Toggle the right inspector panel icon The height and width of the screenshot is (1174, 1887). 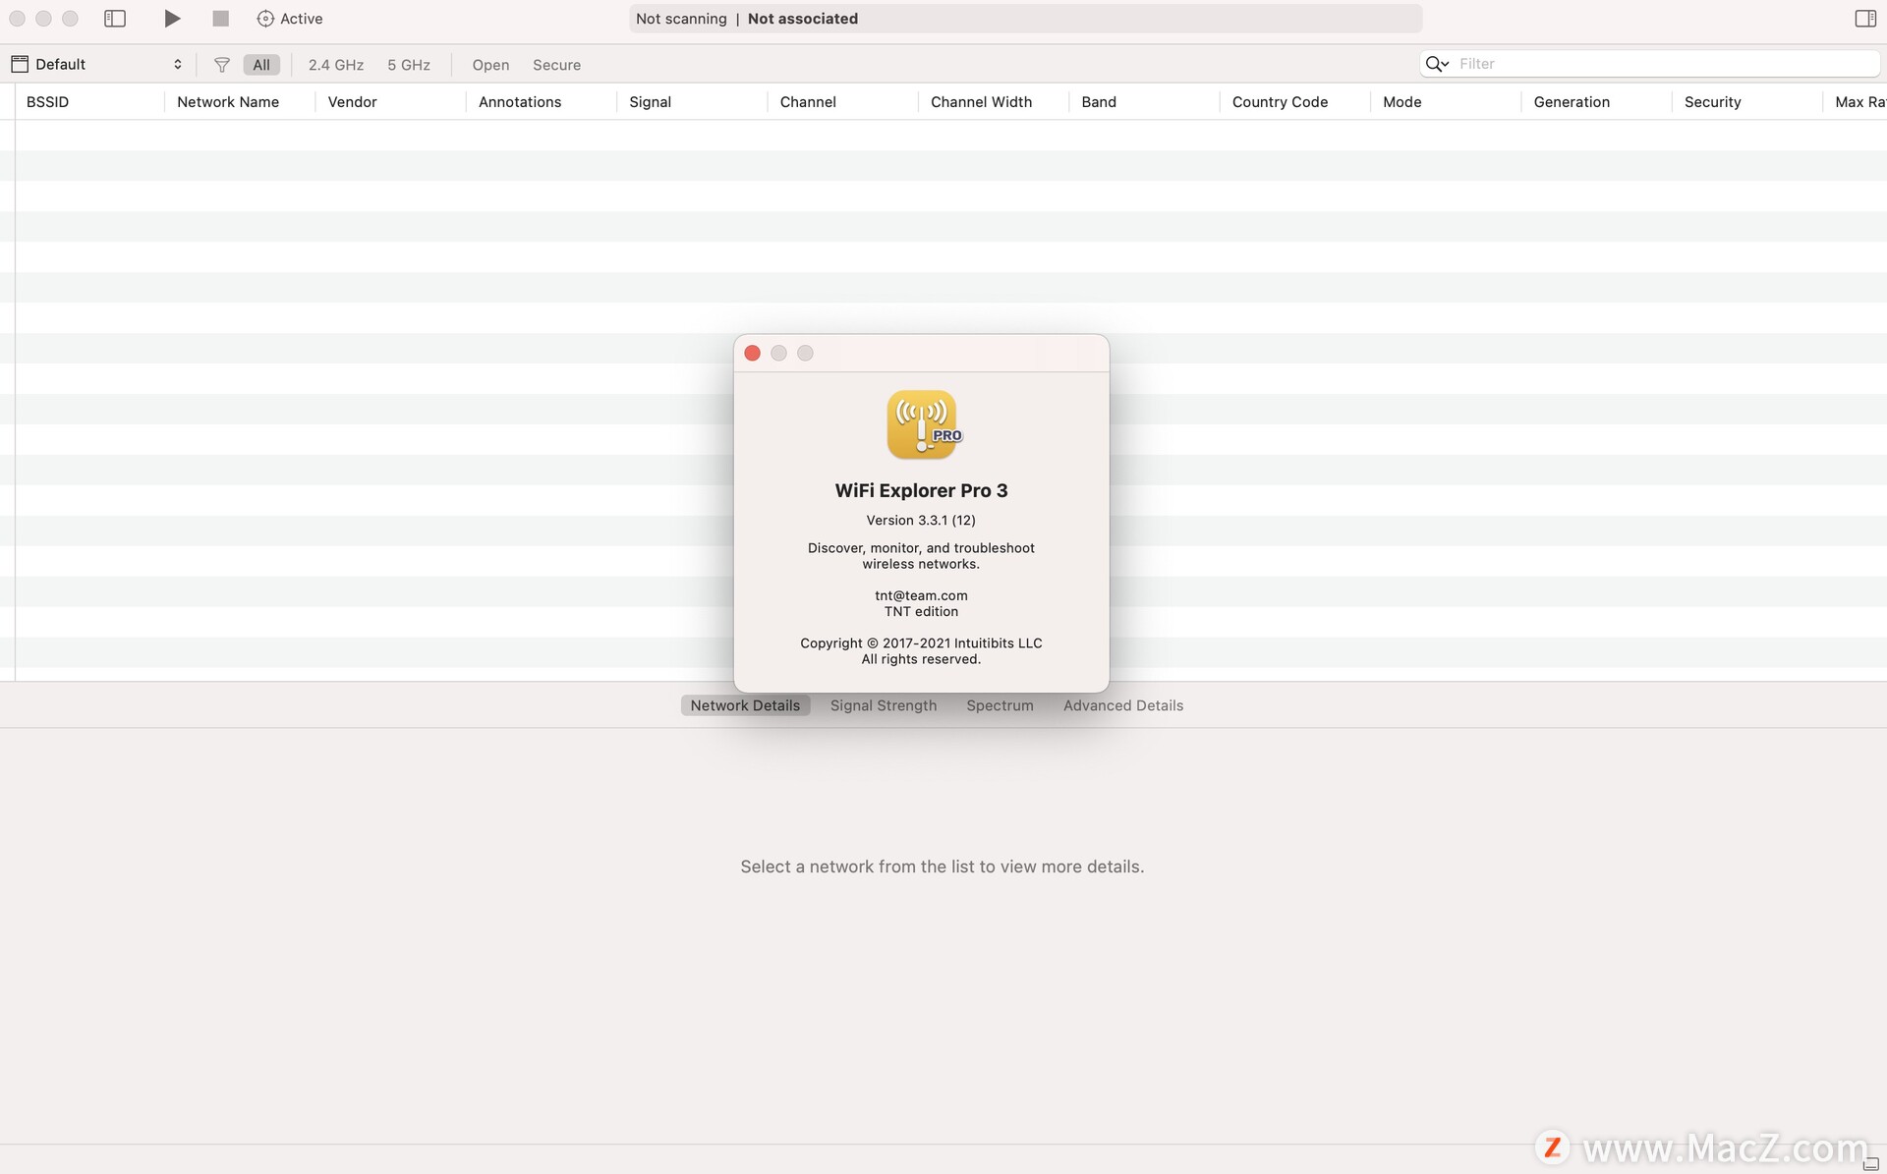[x=1865, y=19]
